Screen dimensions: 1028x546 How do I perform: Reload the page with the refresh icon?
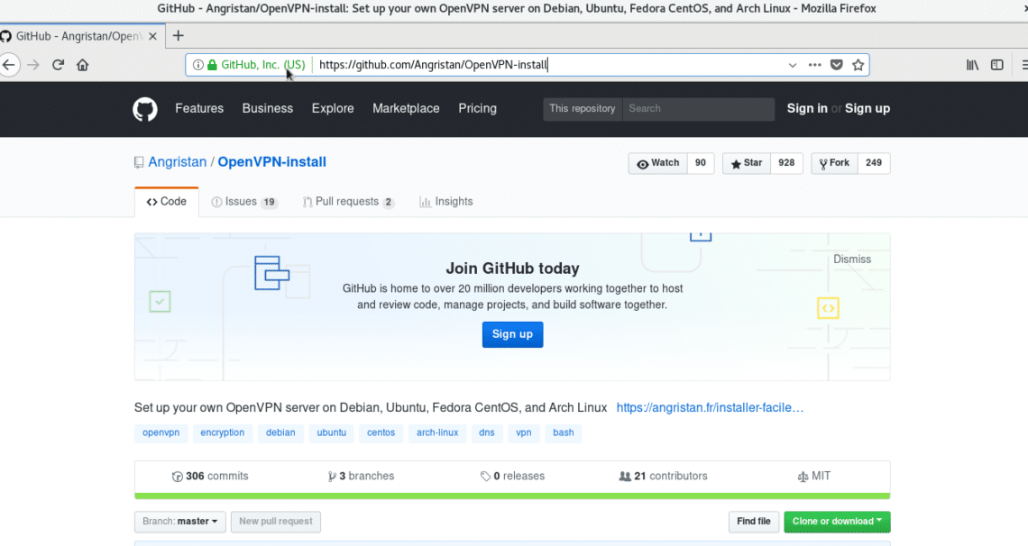tap(59, 65)
